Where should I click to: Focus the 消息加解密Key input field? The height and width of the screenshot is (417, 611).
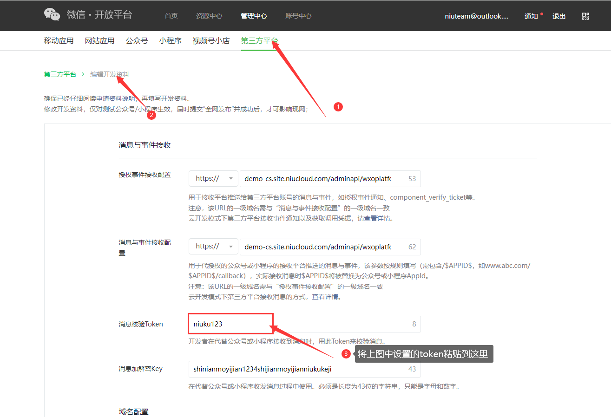point(297,369)
